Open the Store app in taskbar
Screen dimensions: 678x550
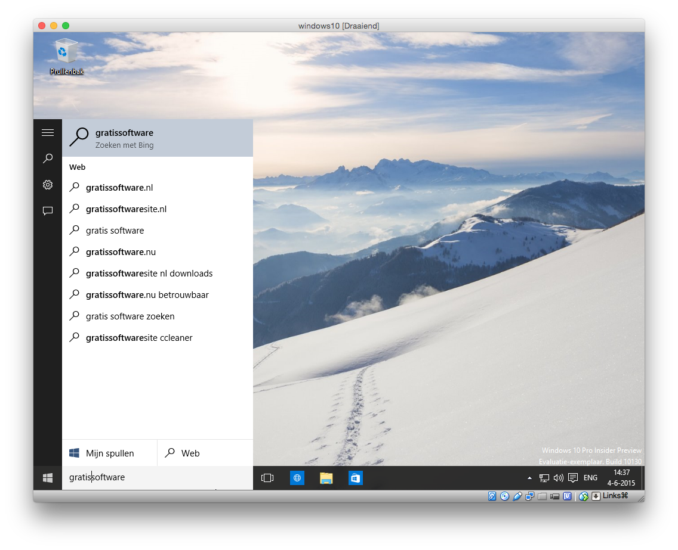[356, 477]
